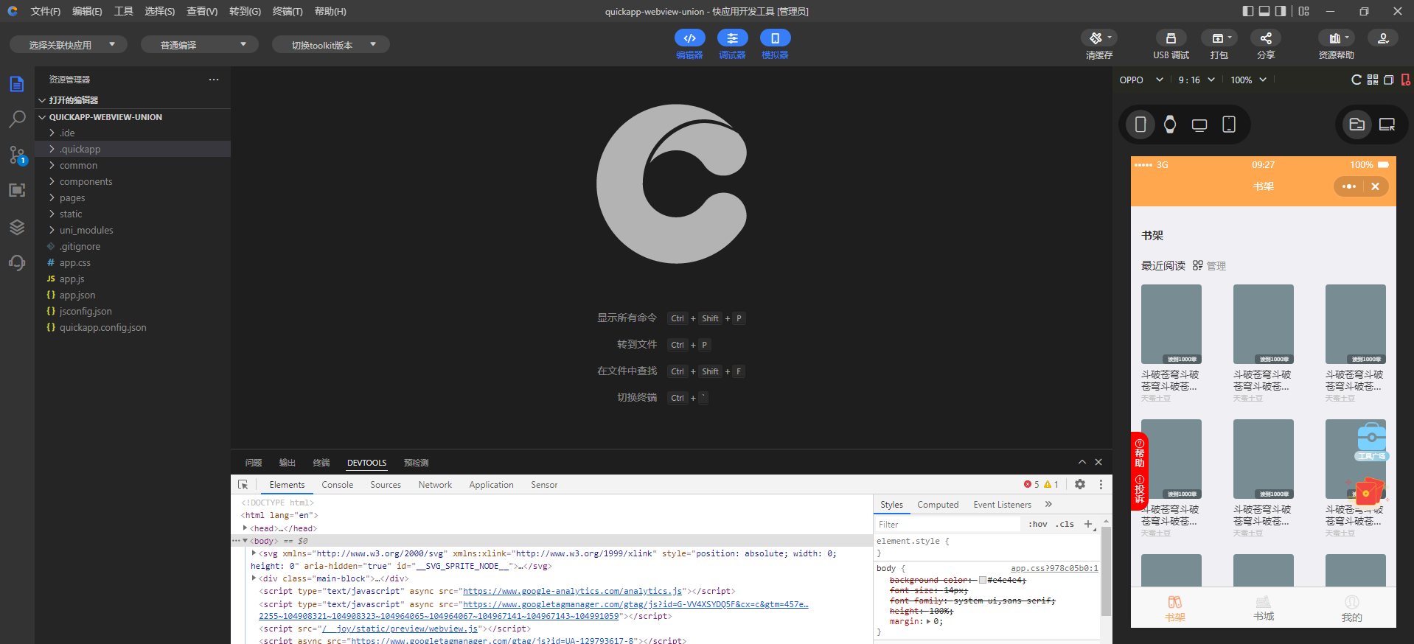Open the 100% zoom dropdown

tap(1248, 80)
